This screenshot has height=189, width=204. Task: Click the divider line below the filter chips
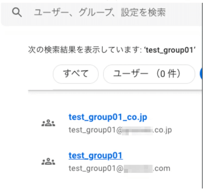point(115,90)
